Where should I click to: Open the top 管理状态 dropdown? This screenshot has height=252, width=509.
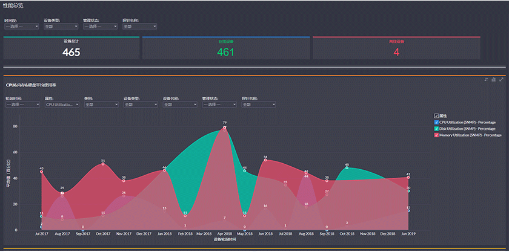click(x=100, y=27)
